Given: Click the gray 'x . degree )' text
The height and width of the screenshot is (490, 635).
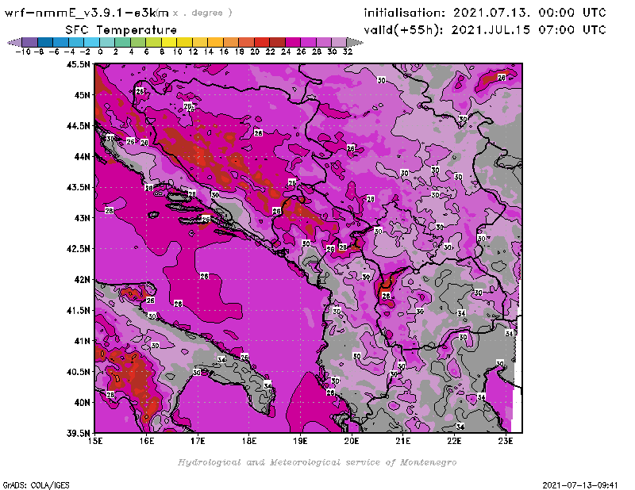Looking at the screenshot, I should coord(202,13).
